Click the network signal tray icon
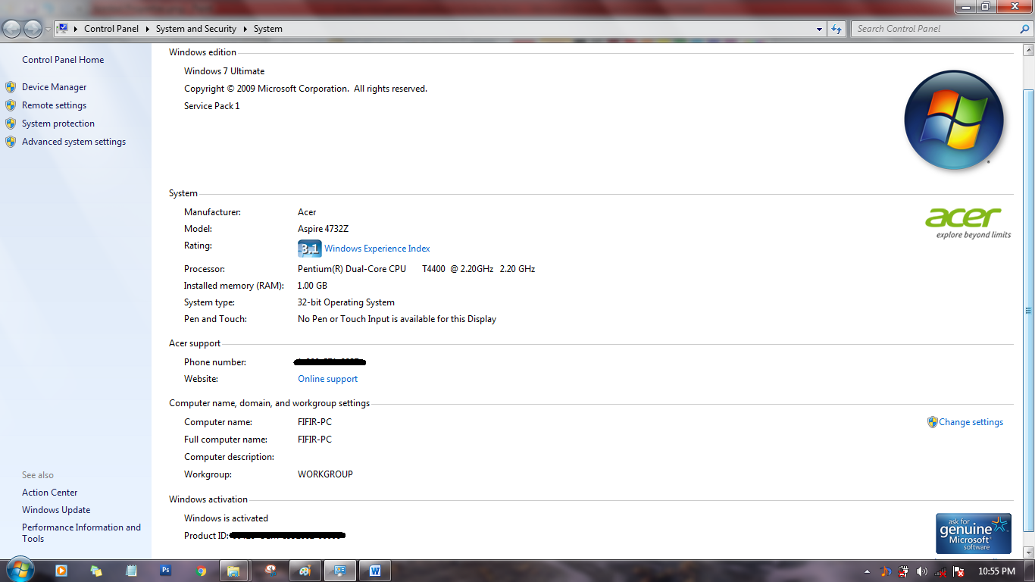This screenshot has width=1035, height=582. pos(940,571)
